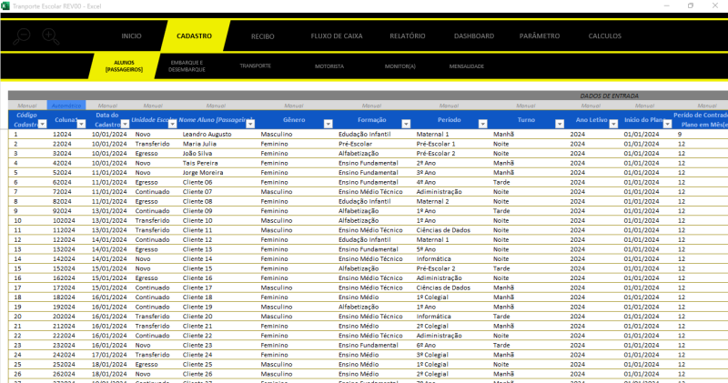Open the INICIO tab
Viewport: 728px width, 383px height.
[131, 36]
